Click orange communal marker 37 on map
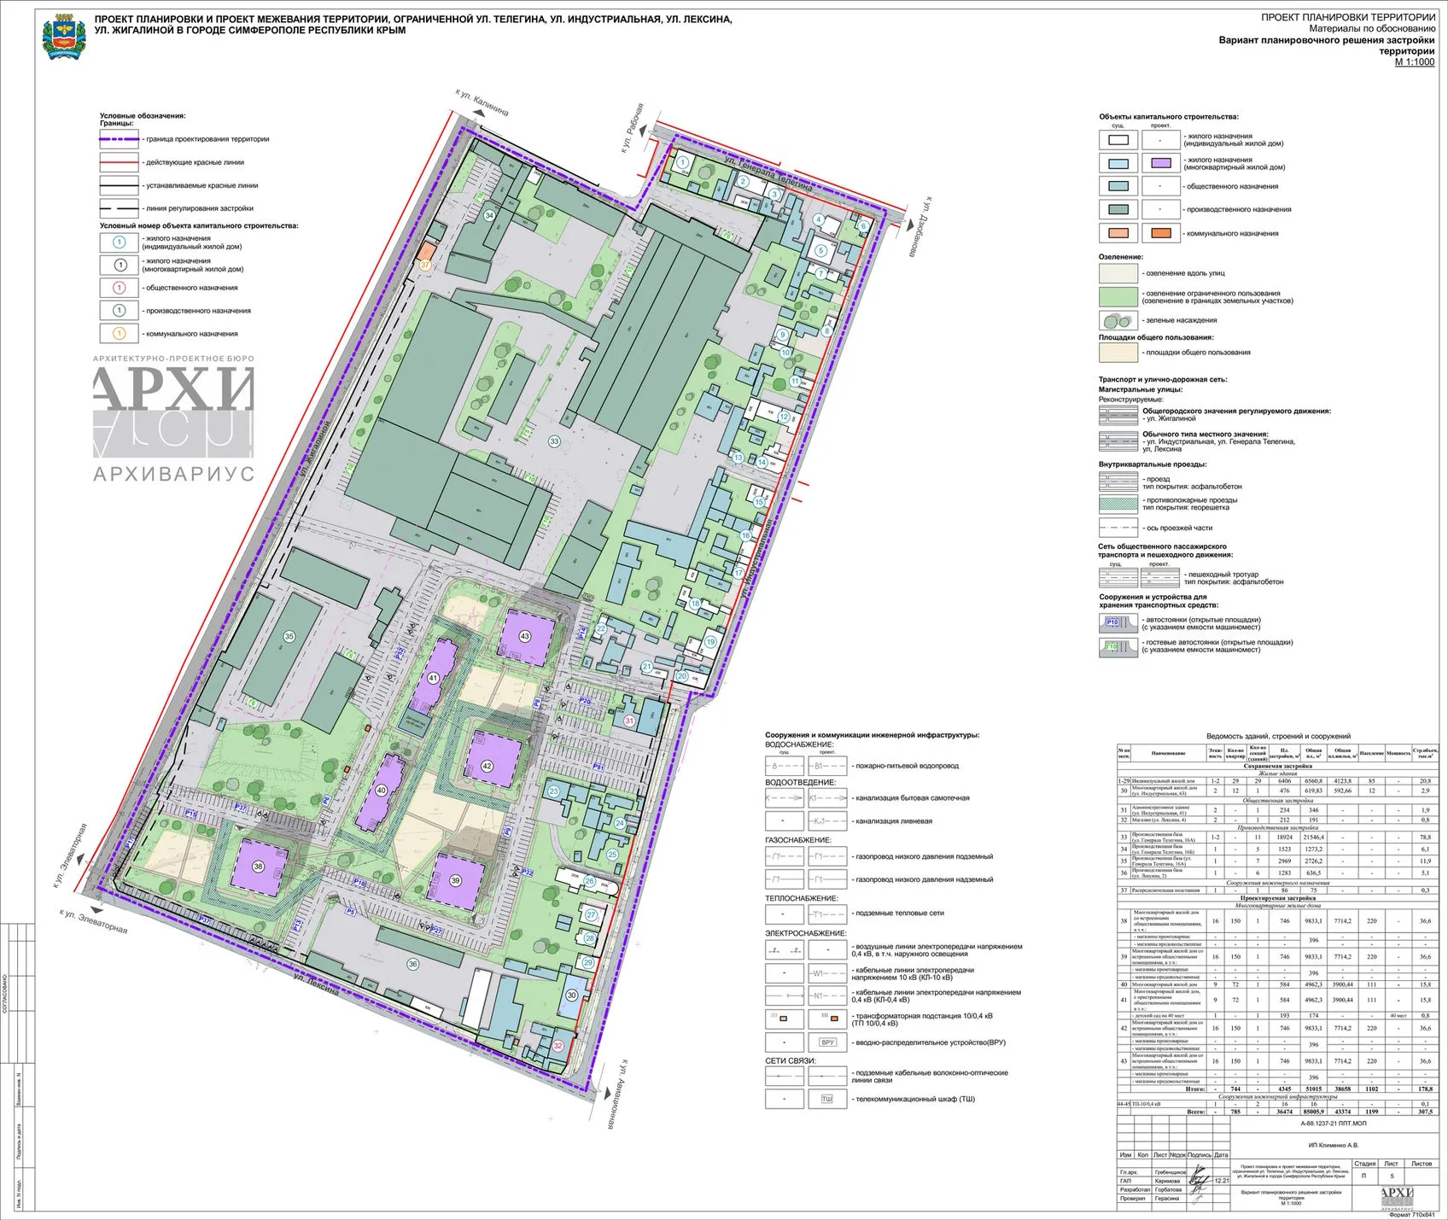 (425, 266)
